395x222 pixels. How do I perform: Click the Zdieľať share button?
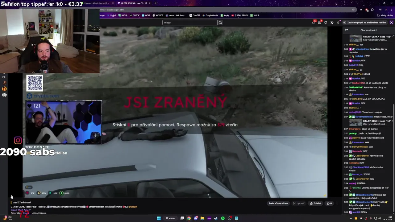315,203
